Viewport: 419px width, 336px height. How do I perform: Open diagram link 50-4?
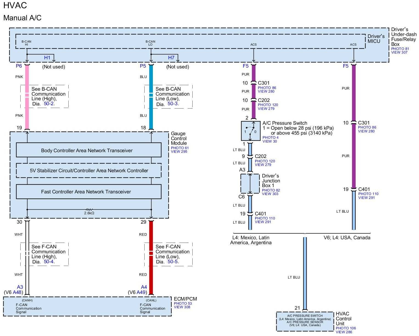(x=49, y=262)
